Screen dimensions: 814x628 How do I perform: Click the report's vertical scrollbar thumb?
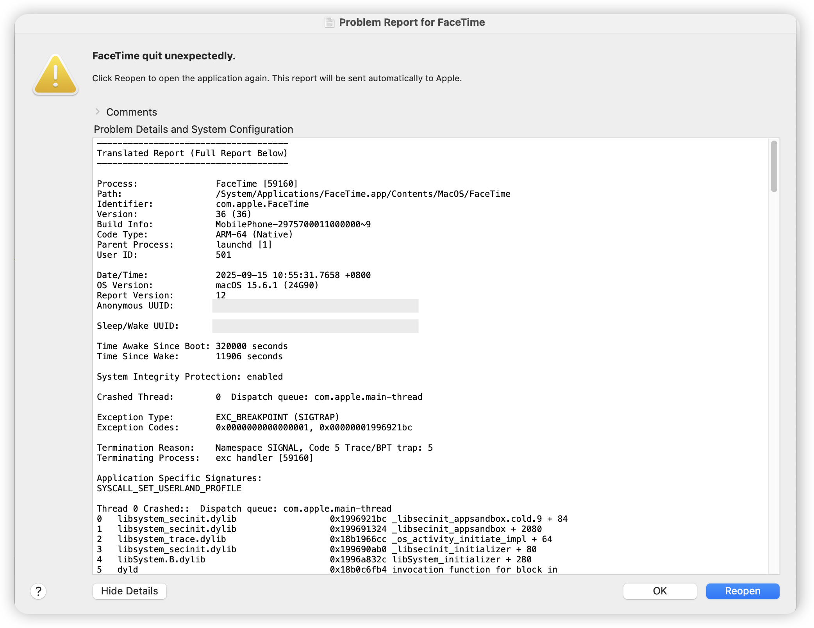[x=774, y=167]
